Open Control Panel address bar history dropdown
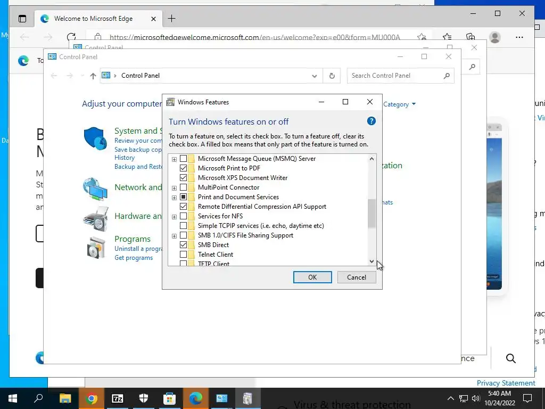 (x=314, y=76)
